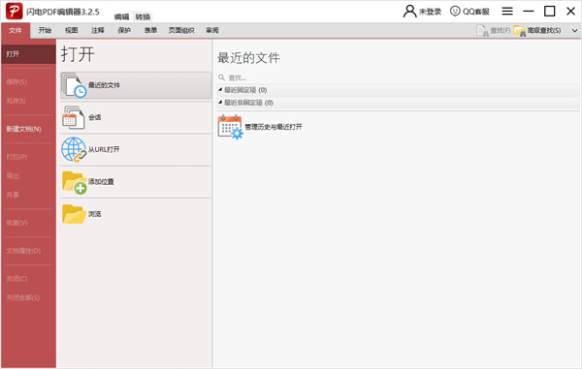Select 打开 in the red sidebar
The width and height of the screenshot is (582, 369).
tap(28, 54)
